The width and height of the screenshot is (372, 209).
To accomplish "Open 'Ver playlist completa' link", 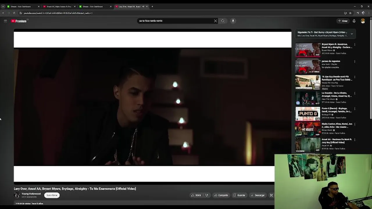I will coord(330,67).
